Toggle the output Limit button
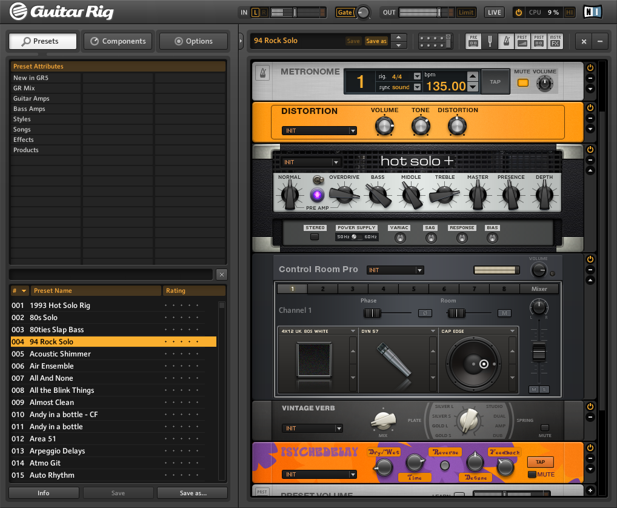 [466, 12]
